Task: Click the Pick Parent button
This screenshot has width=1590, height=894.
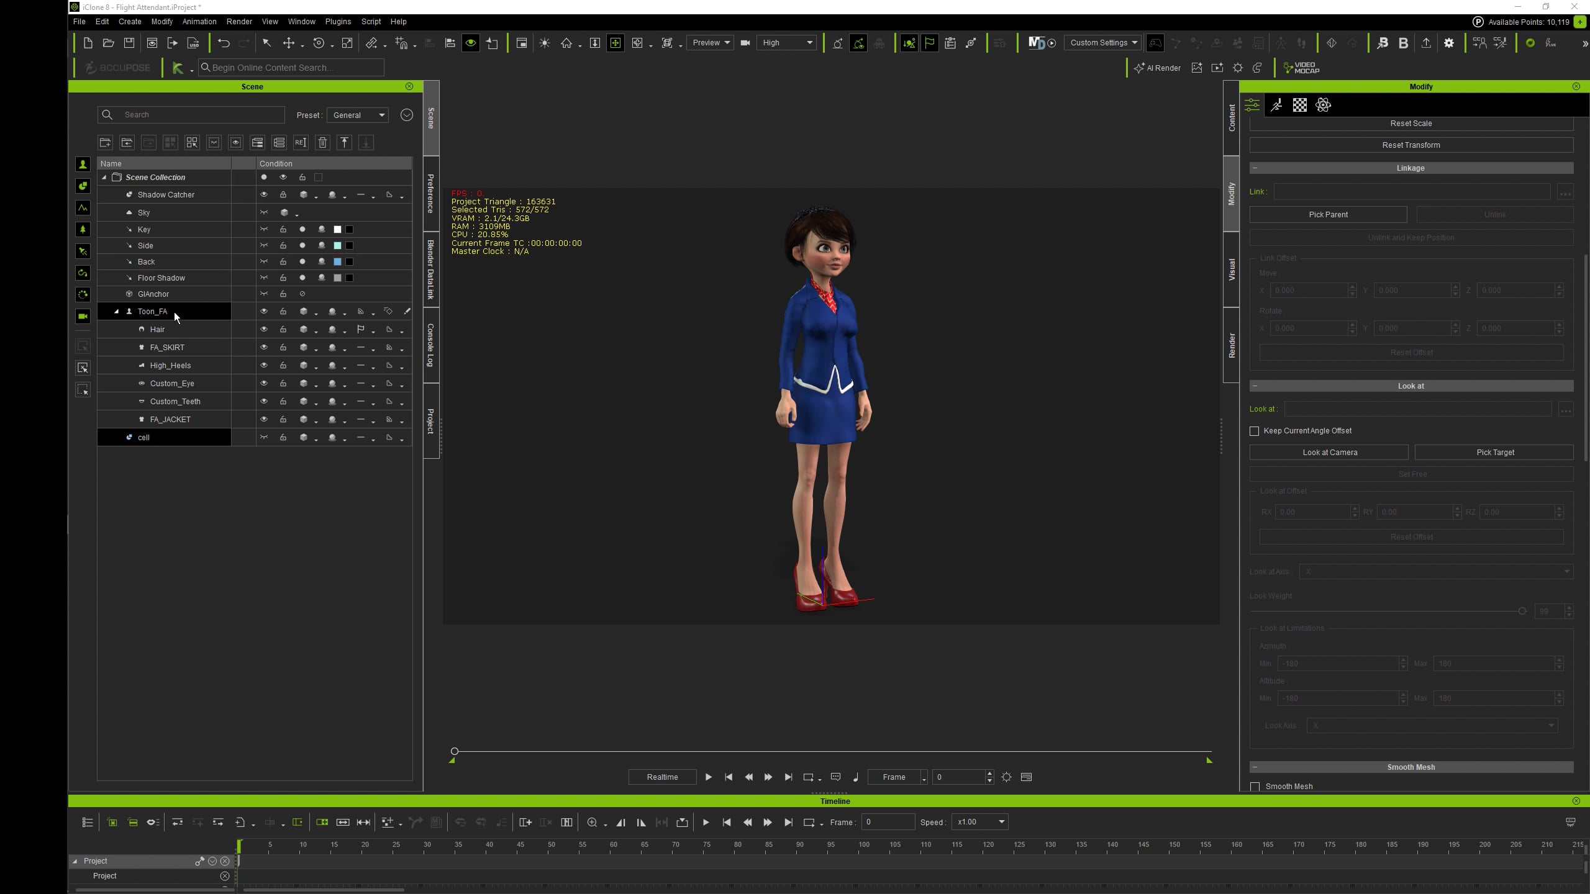Action: (1328, 215)
